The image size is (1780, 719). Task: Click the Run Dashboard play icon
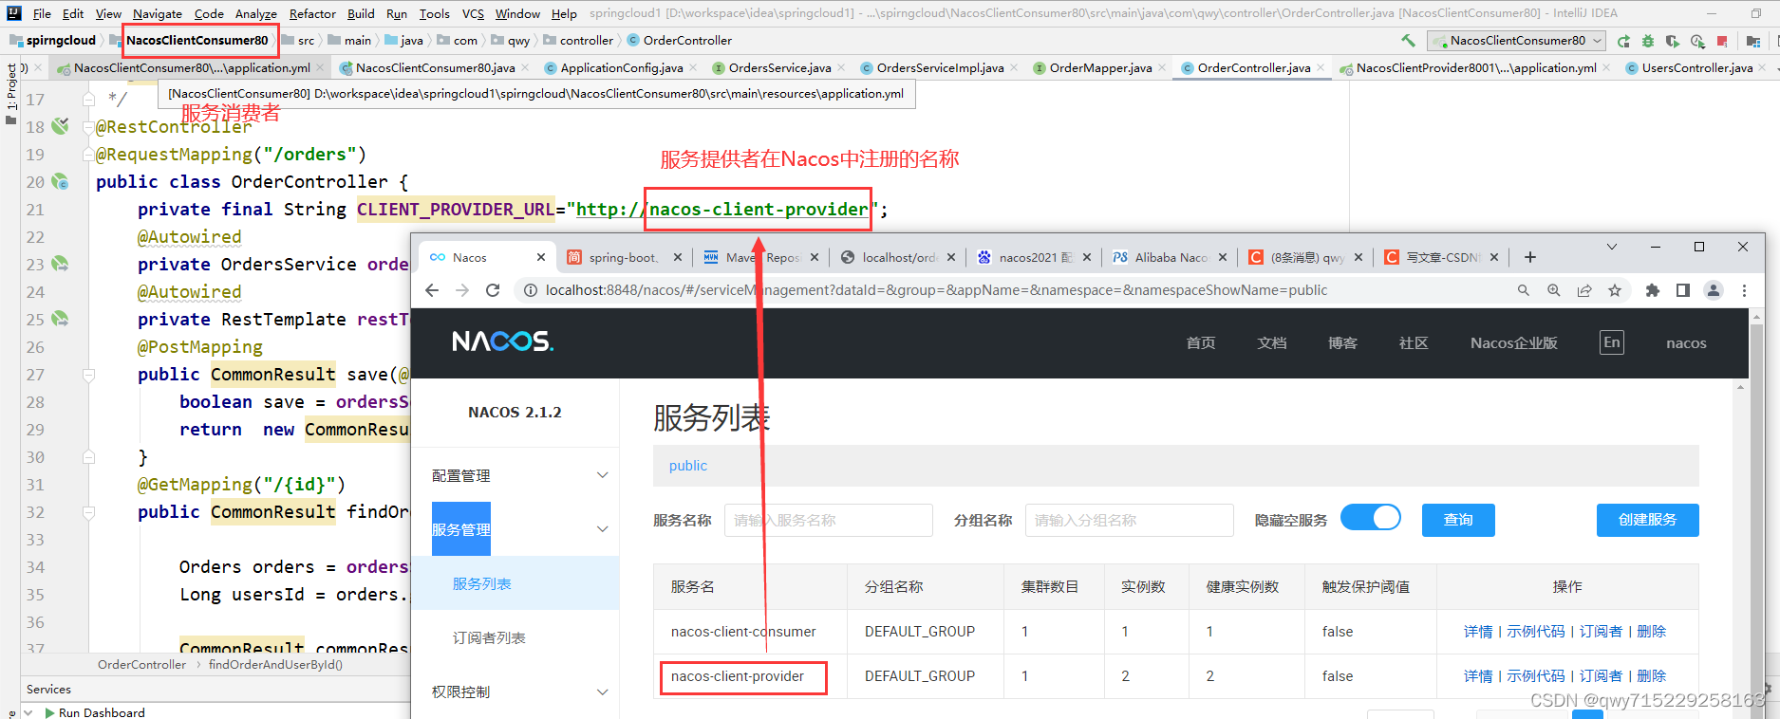(49, 712)
